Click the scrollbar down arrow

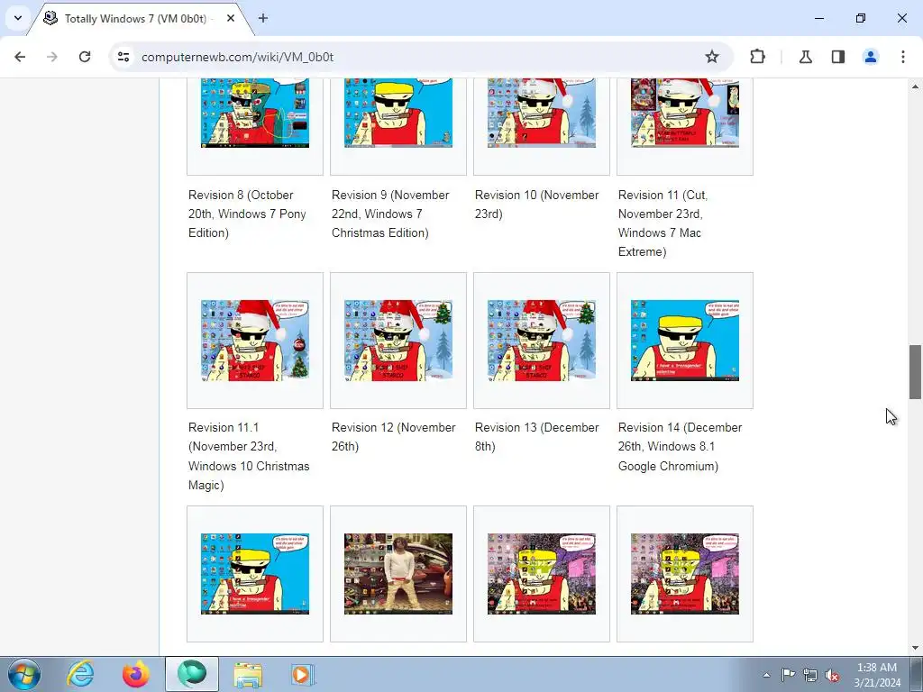point(915,649)
